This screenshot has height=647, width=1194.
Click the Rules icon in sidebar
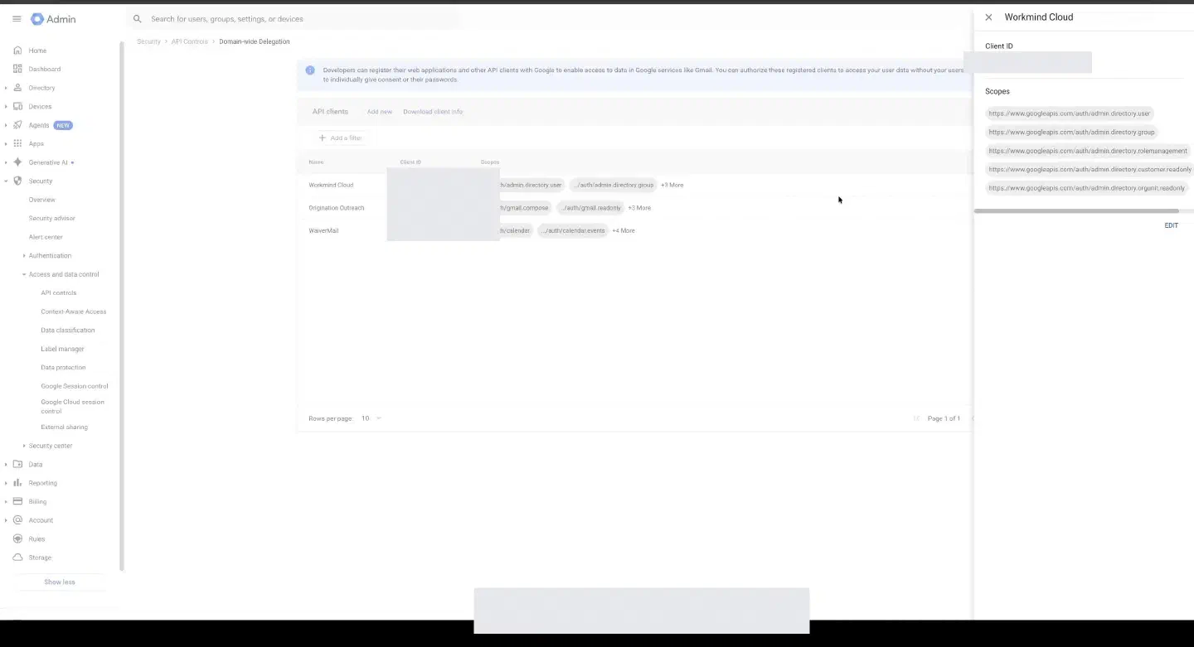click(17, 538)
